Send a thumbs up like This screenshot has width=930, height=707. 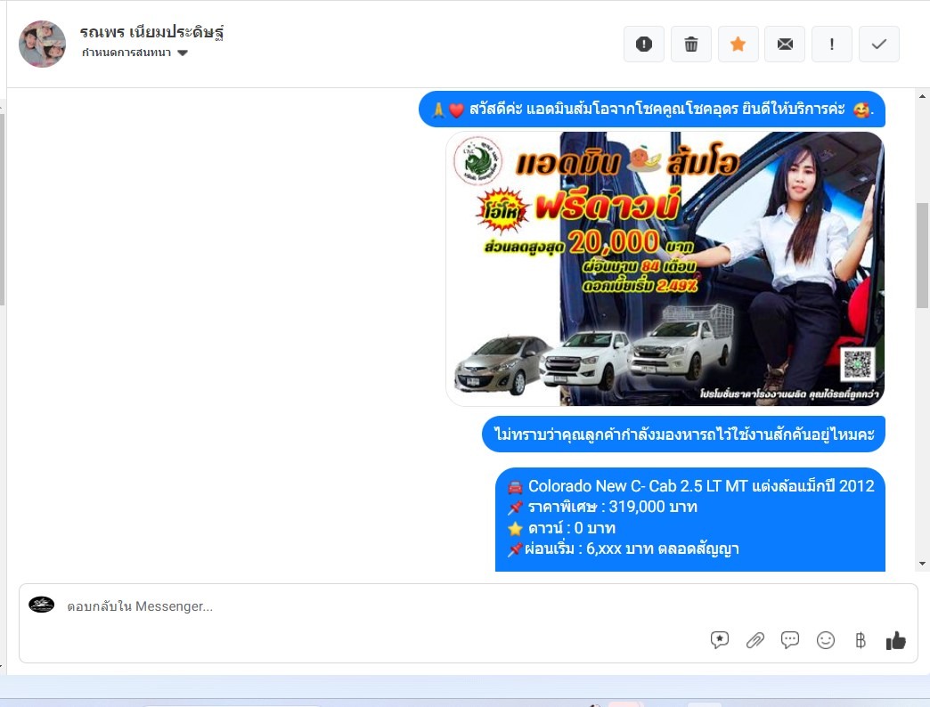(895, 640)
